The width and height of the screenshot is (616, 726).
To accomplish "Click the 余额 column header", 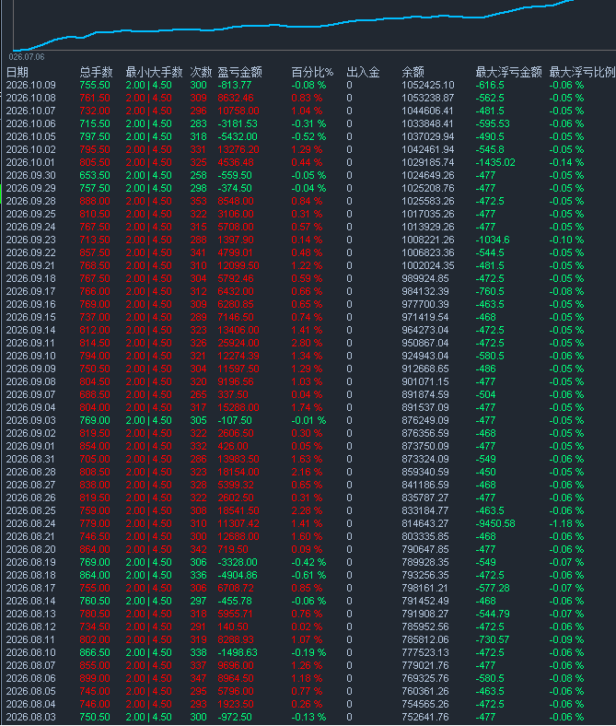I will [413, 72].
